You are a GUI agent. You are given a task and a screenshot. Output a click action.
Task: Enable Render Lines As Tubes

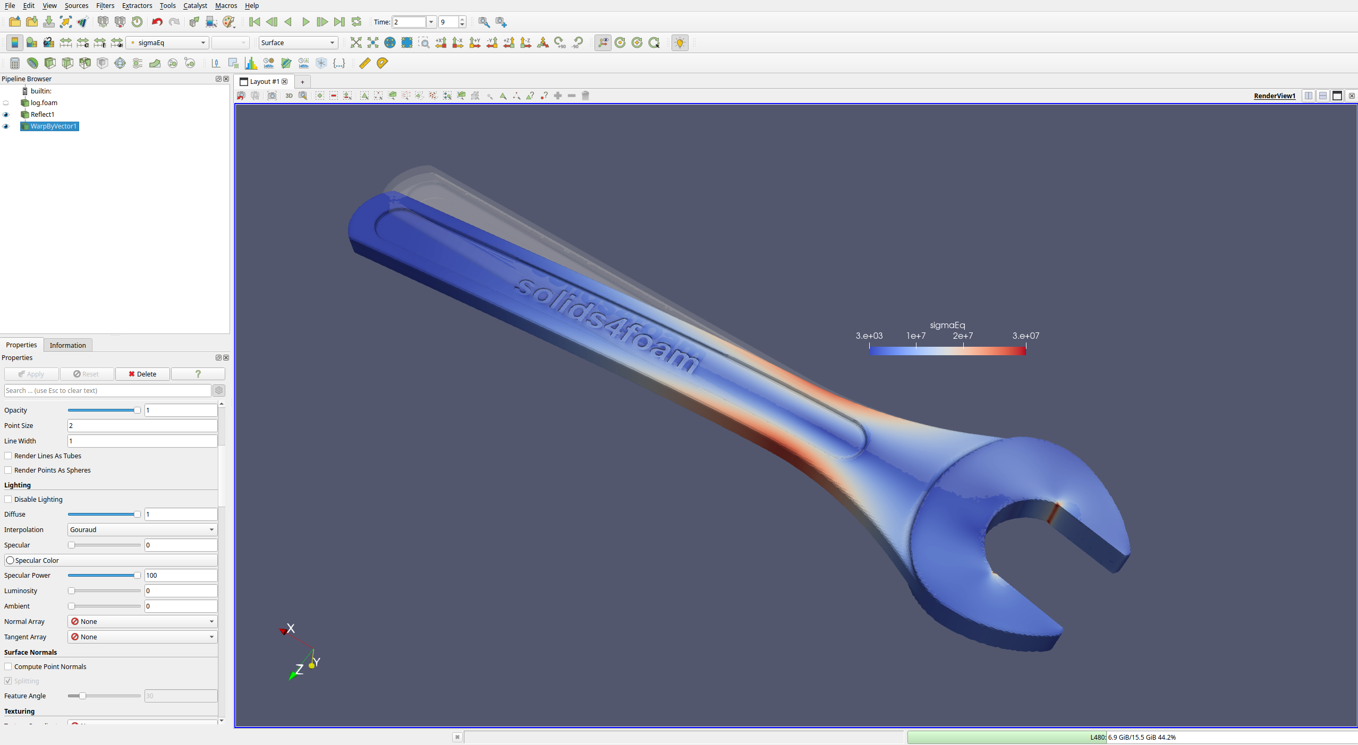[8, 456]
